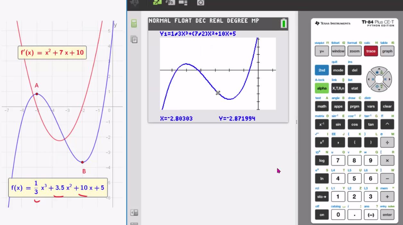Screen dimensions: 403x225
Task: Click the clear key on the calculator
Action: coord(387,106)
